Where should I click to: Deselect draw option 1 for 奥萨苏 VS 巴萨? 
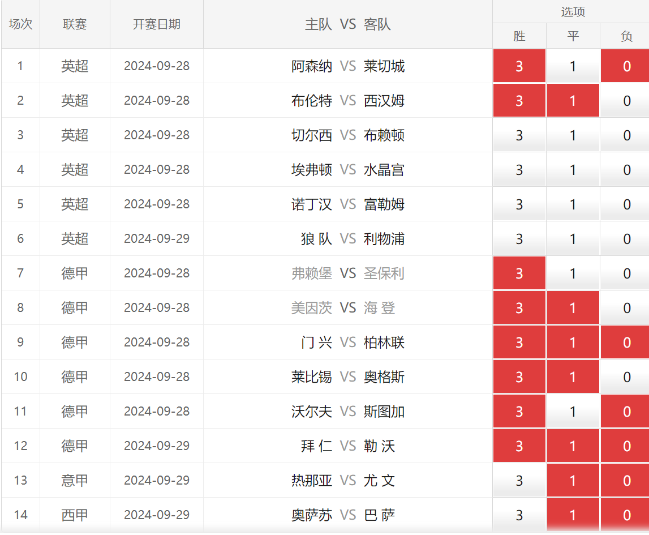click(573, 515)
